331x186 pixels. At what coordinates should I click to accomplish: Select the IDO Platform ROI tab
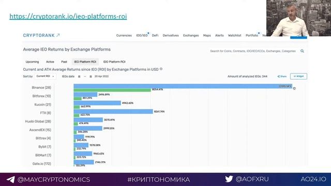[114, 62]
